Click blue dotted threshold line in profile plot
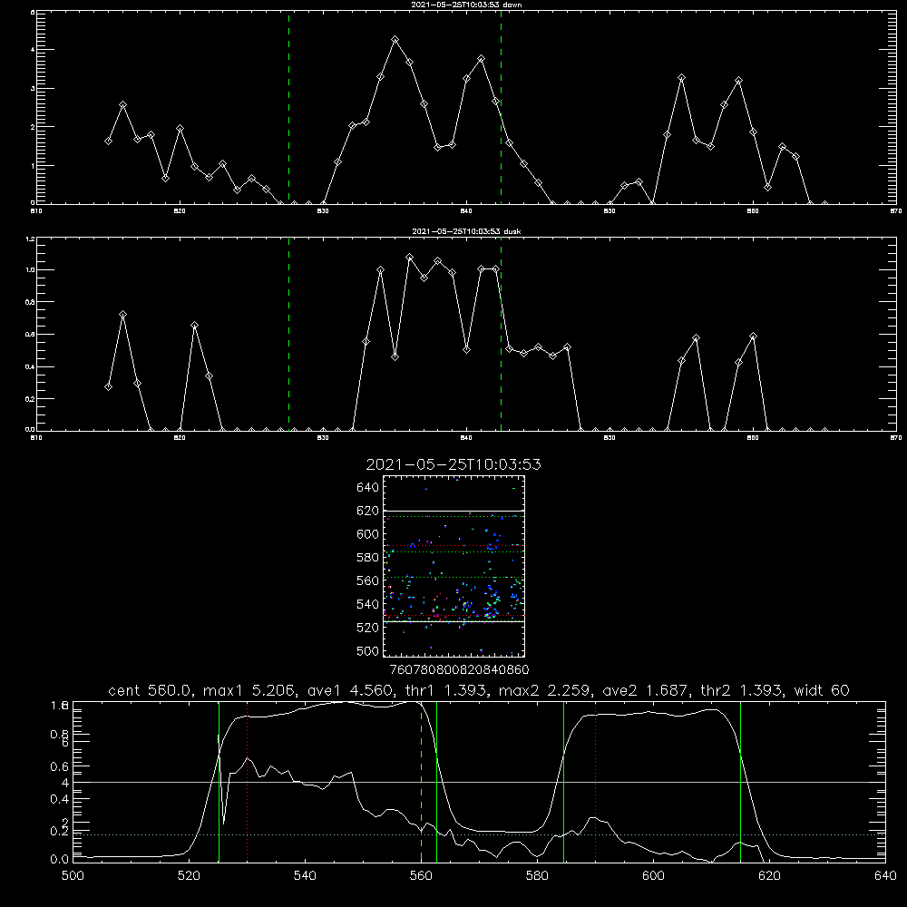This screenshot has height=907, width=907. pos(479,834)
